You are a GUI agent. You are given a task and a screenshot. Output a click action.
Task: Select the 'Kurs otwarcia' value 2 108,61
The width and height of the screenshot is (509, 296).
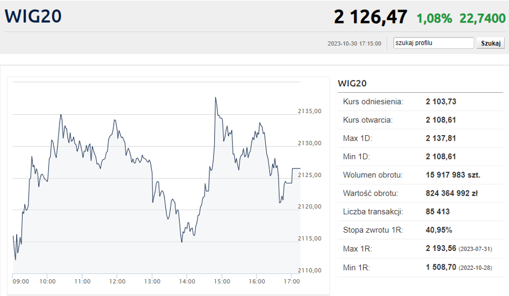click(441, 120)
